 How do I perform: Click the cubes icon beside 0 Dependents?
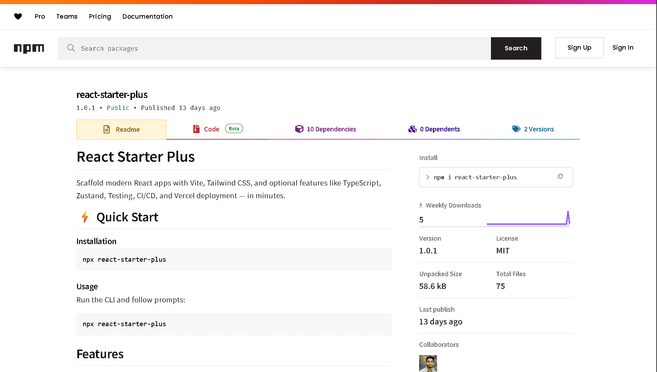[412, 129]
